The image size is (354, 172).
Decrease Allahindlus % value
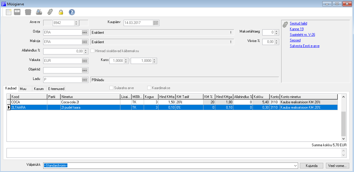coord(85,52)
